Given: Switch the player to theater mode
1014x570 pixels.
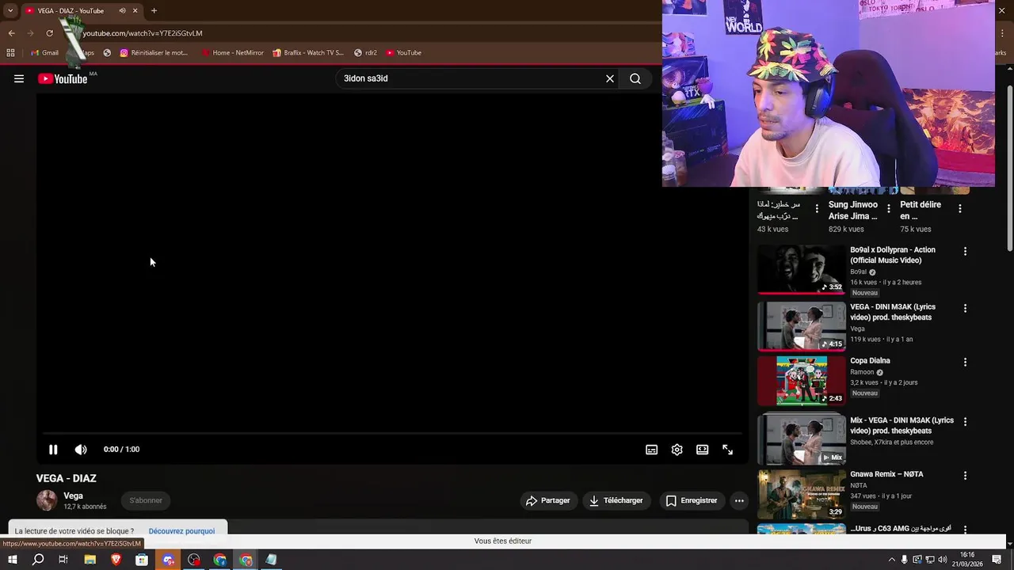Looking at the screenshot, I should coord(702,450).
